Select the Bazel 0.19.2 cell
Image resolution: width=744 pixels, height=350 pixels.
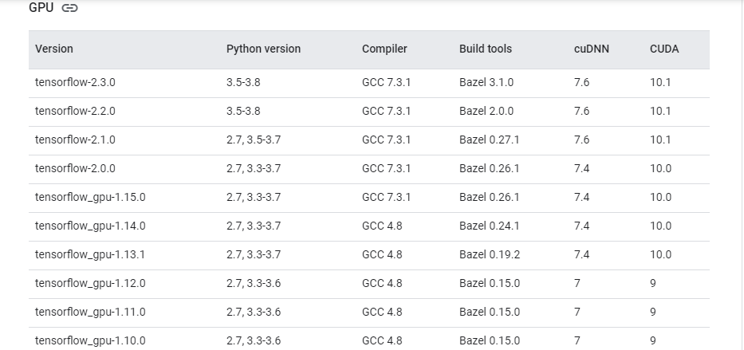[x=489, y=254]
